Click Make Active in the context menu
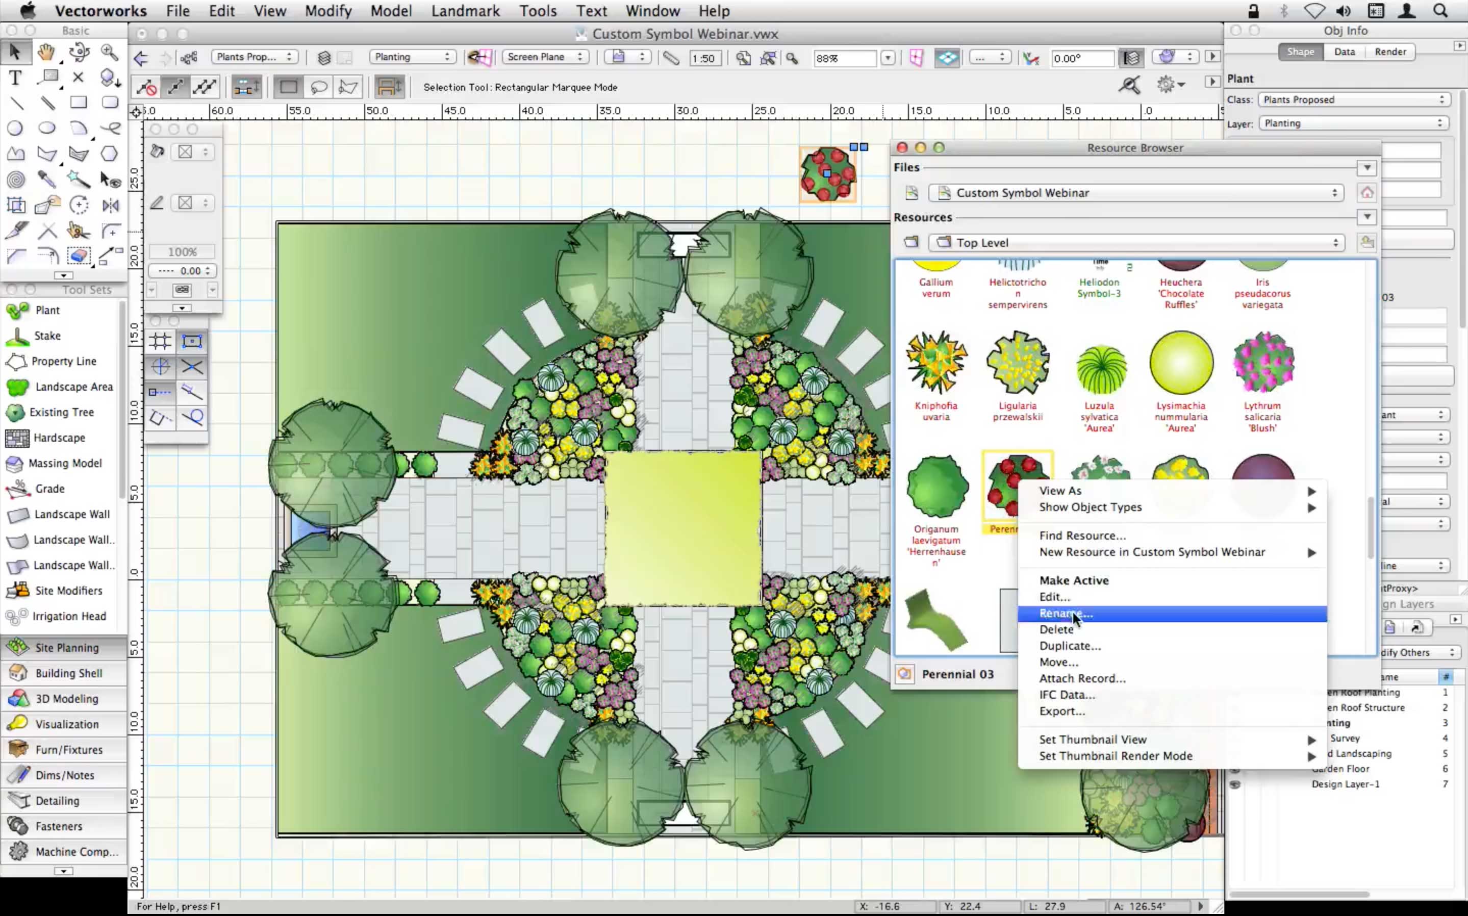The width and height of the screenshot is (1468, 916). tap(1074, 580)
